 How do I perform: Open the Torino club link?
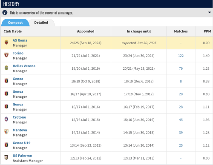coord(18,53)
